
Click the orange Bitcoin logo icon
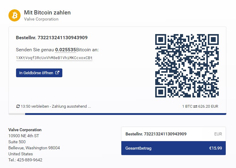pos(14,15)
